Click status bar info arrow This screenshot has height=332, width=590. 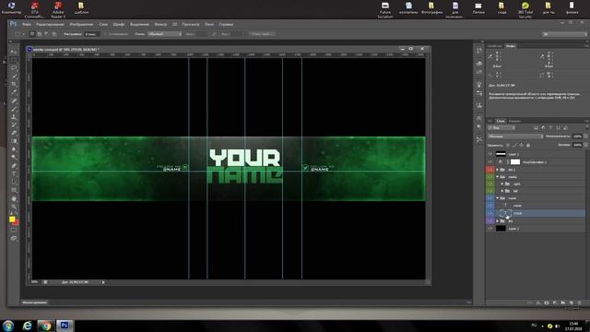[x=103, y=282]
